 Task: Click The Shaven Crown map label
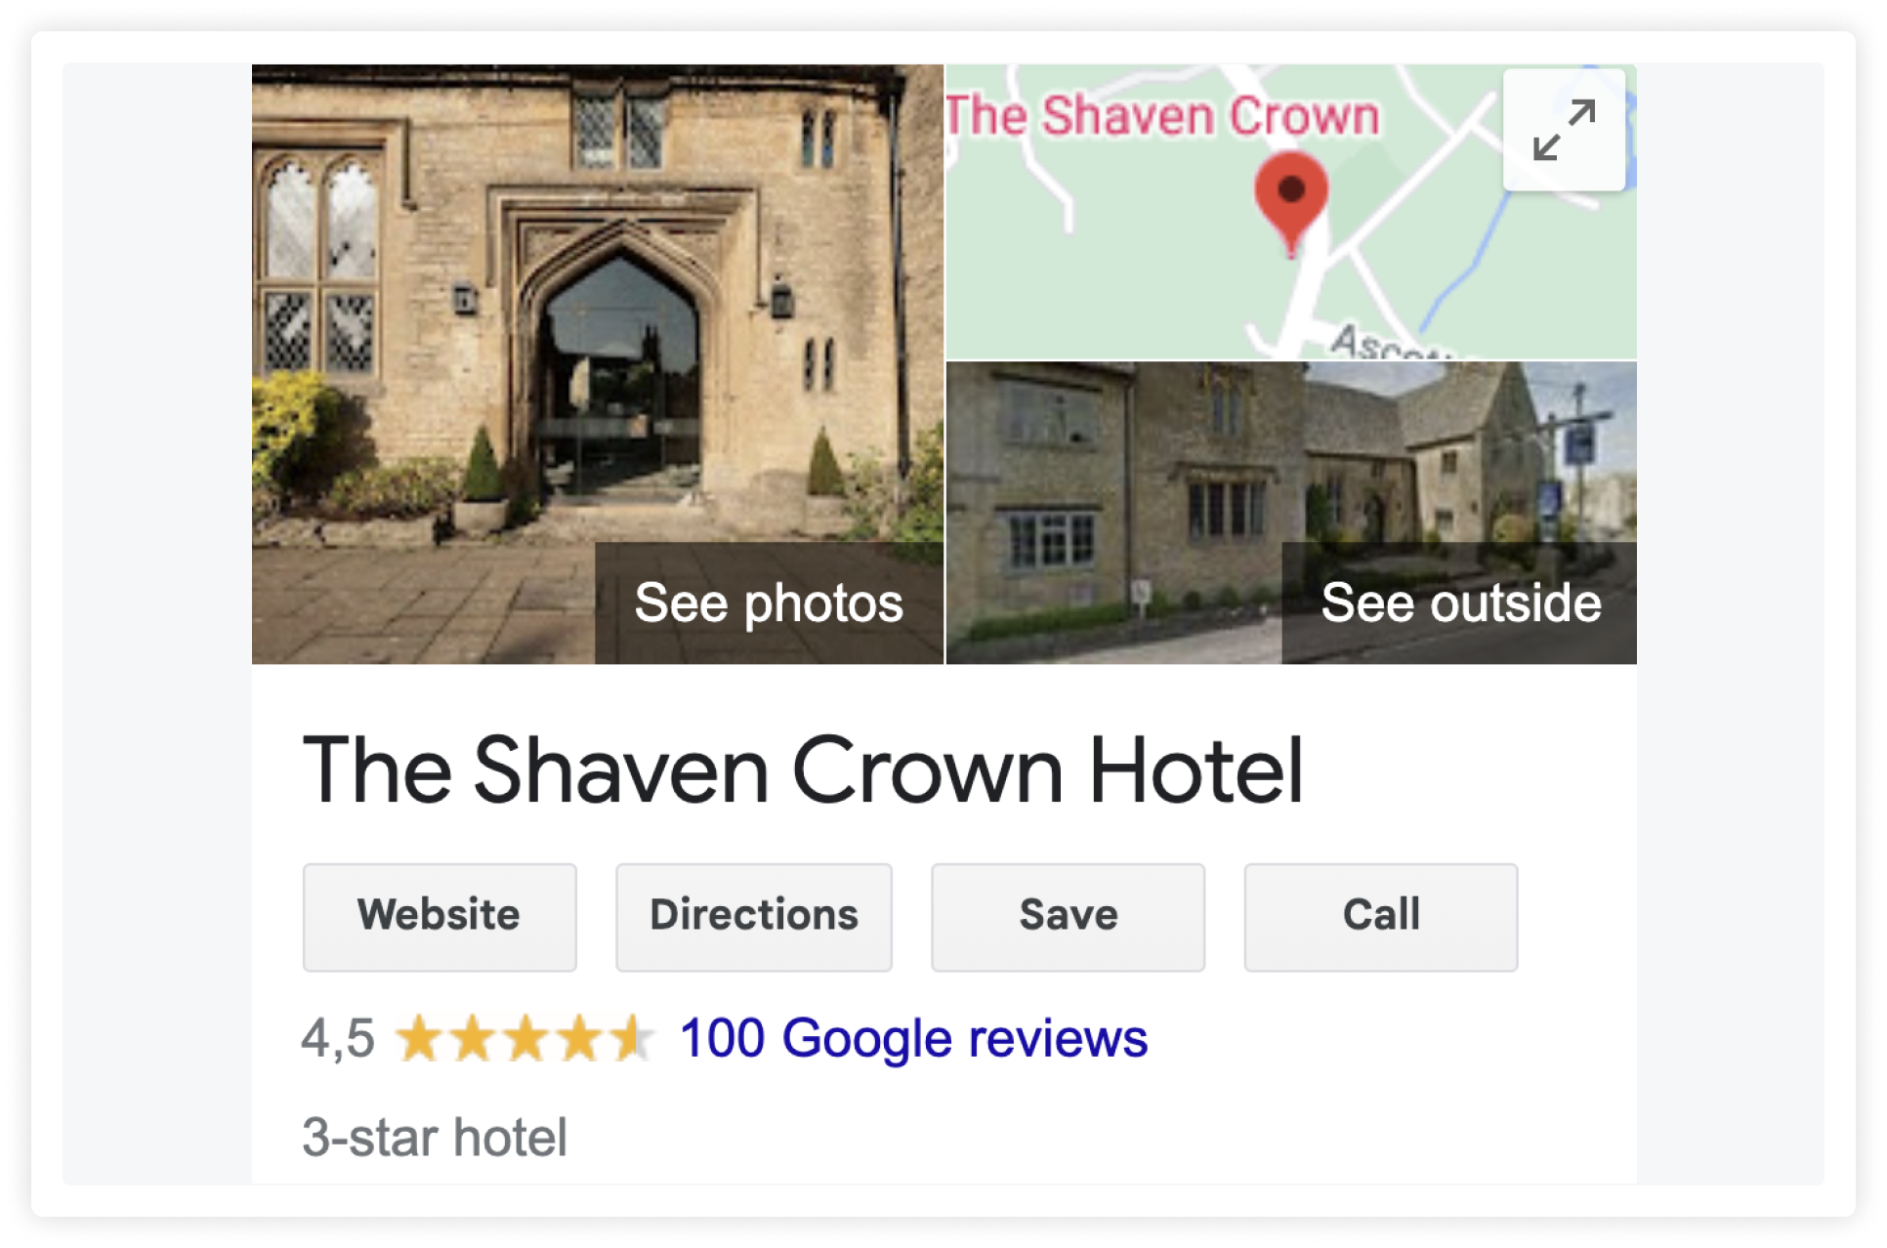click(1162, 115)
